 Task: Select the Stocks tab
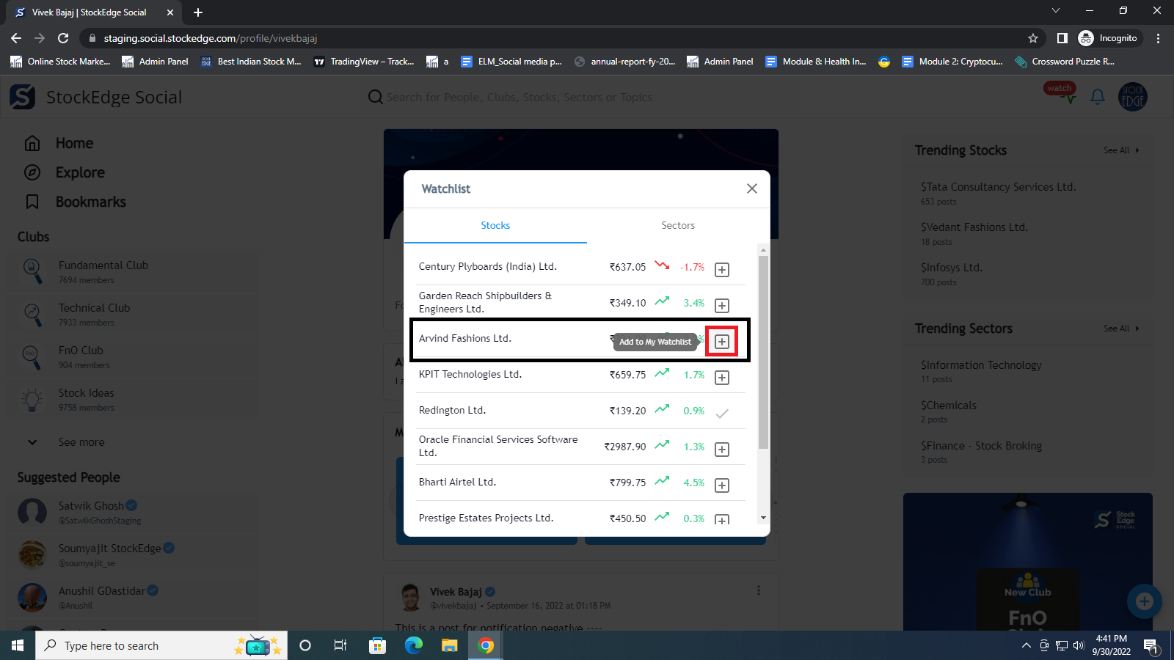click(495, 225)
